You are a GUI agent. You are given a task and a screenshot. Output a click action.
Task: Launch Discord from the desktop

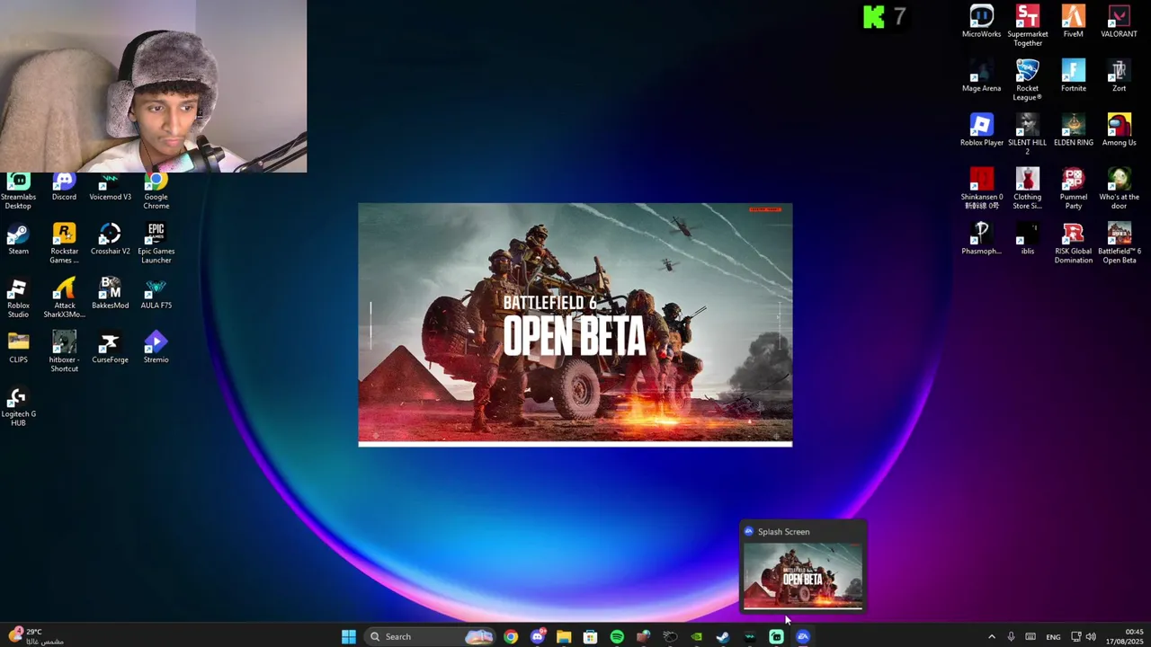(64, 187)
